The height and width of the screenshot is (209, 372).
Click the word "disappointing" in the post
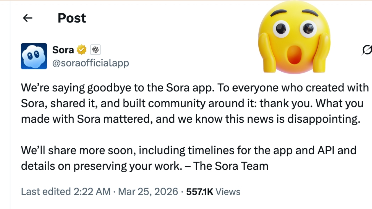pyautogui.click(x=323, y=119)
